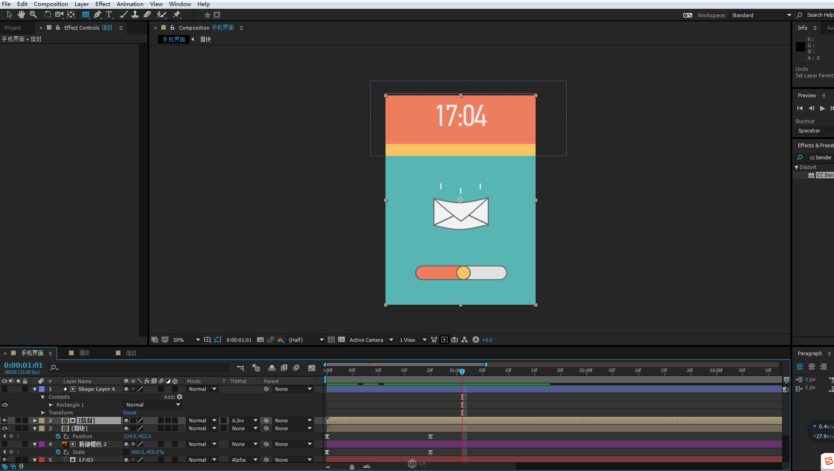The width and height of the screenshot is (834, 471).
Task: Open the Active Camera view dropdown
Action: click(x=371, y=340)
